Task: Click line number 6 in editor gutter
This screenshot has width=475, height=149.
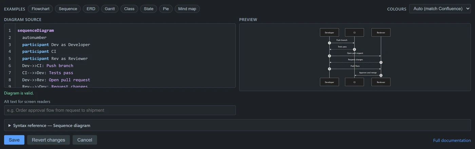Action: [10, 66]
